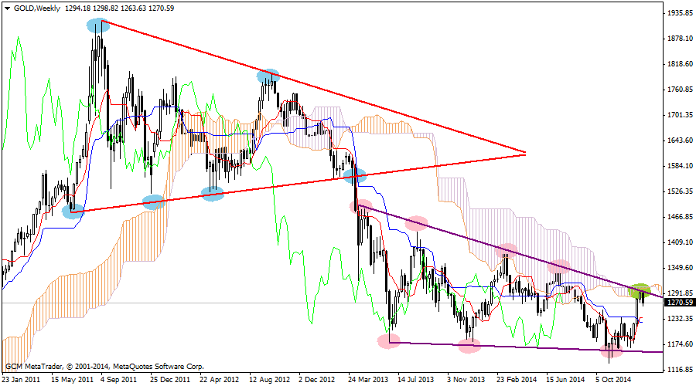The height and width of the screenshot is (386, 696).
Task: Select the purple horizontal support line at bottom
Action: pyautogui.click(x=541, y=348)
